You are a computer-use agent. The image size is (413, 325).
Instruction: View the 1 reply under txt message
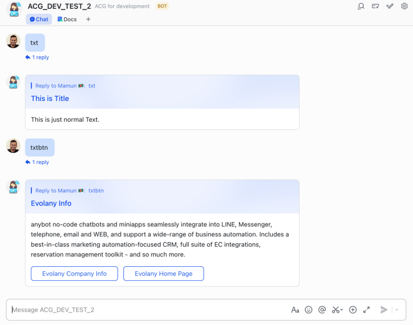[x=38, y=57]
